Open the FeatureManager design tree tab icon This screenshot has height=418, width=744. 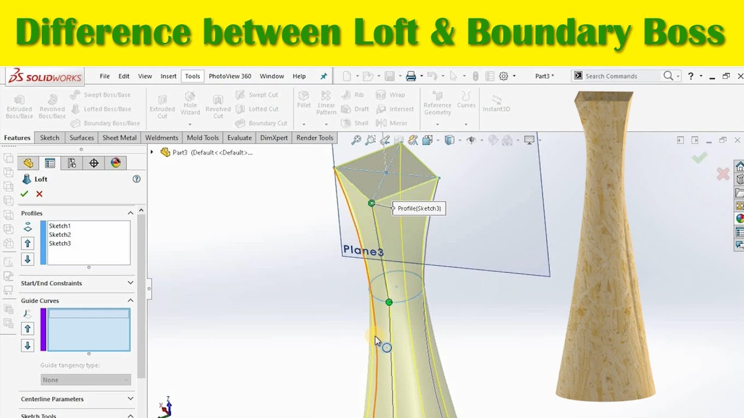pos(28,163)
